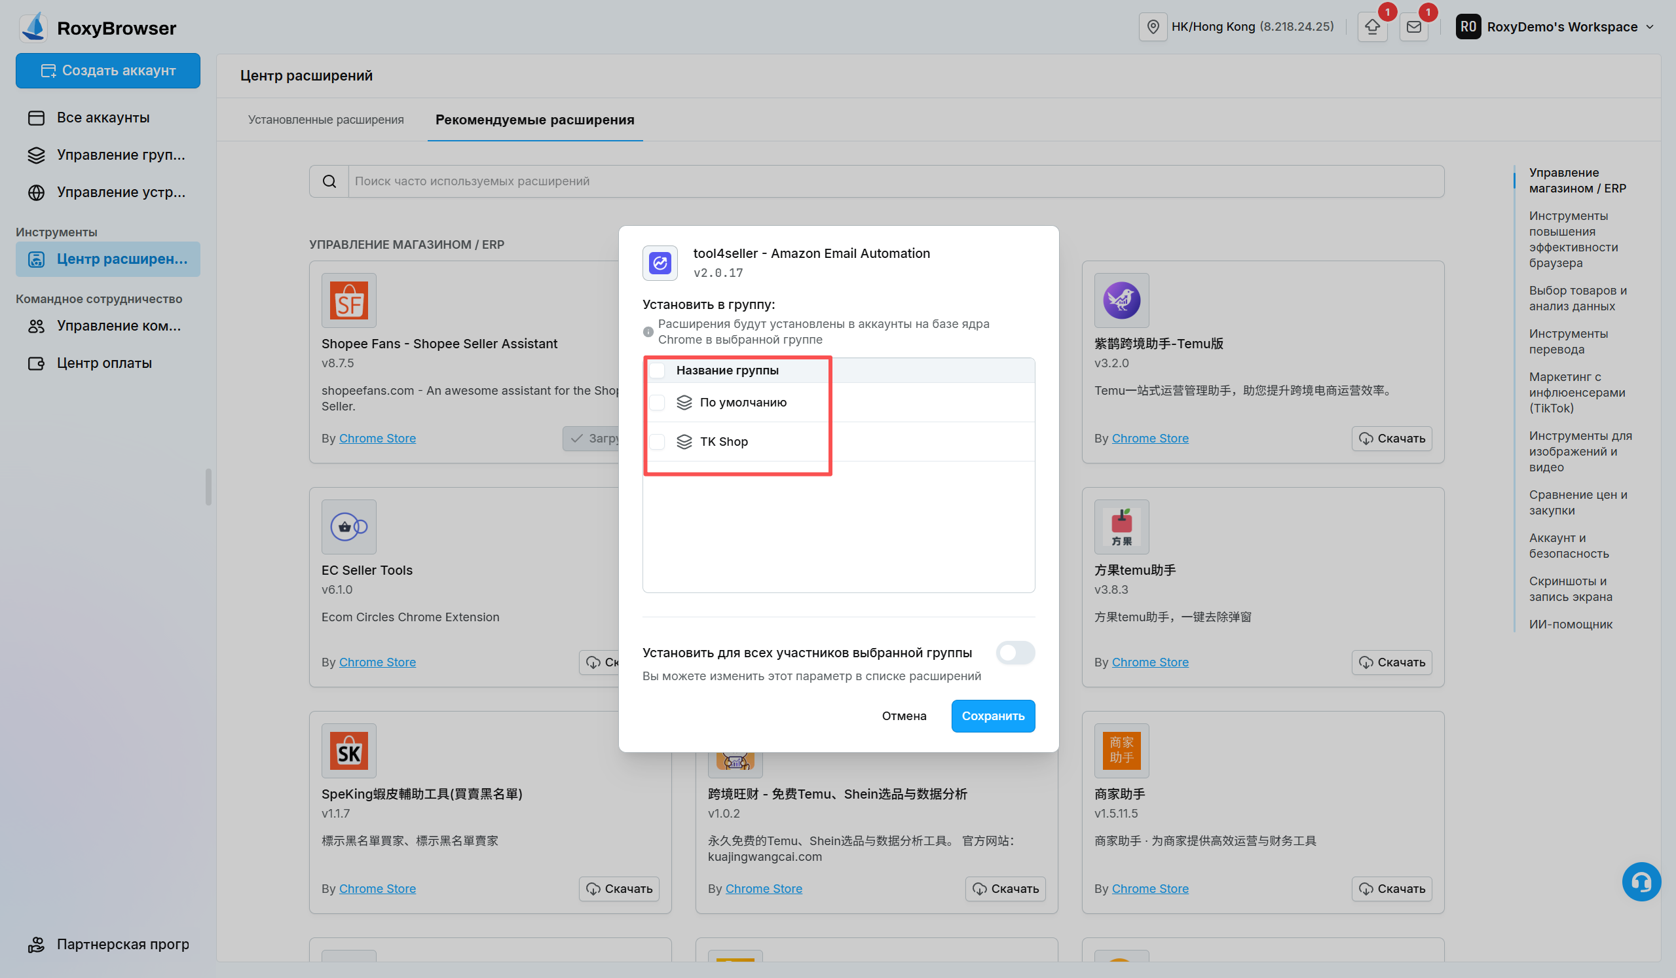Click the 紫鹊跨境助手 purple bird icon
This screenshot has height=978, width=1676.
pos(1121,300)
